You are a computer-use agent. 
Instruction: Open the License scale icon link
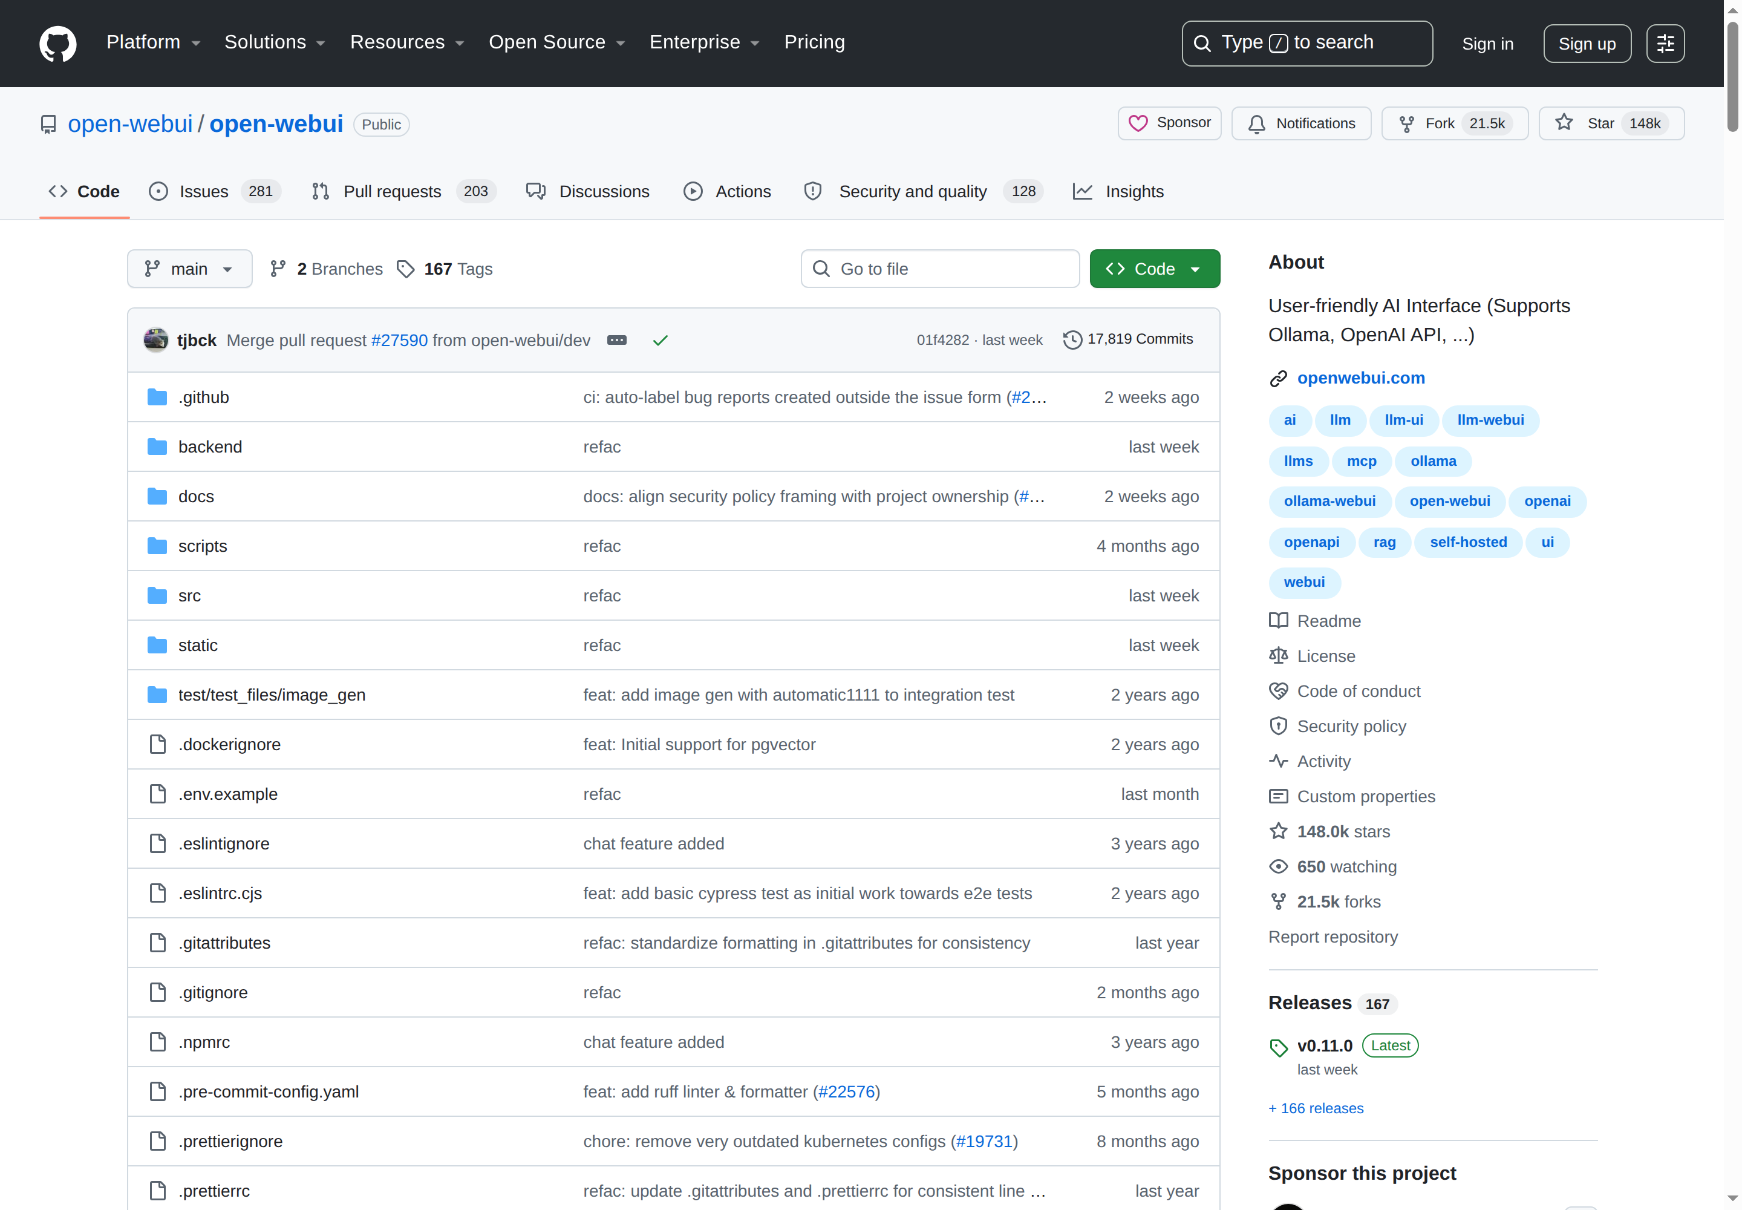tap(1311, 656)
